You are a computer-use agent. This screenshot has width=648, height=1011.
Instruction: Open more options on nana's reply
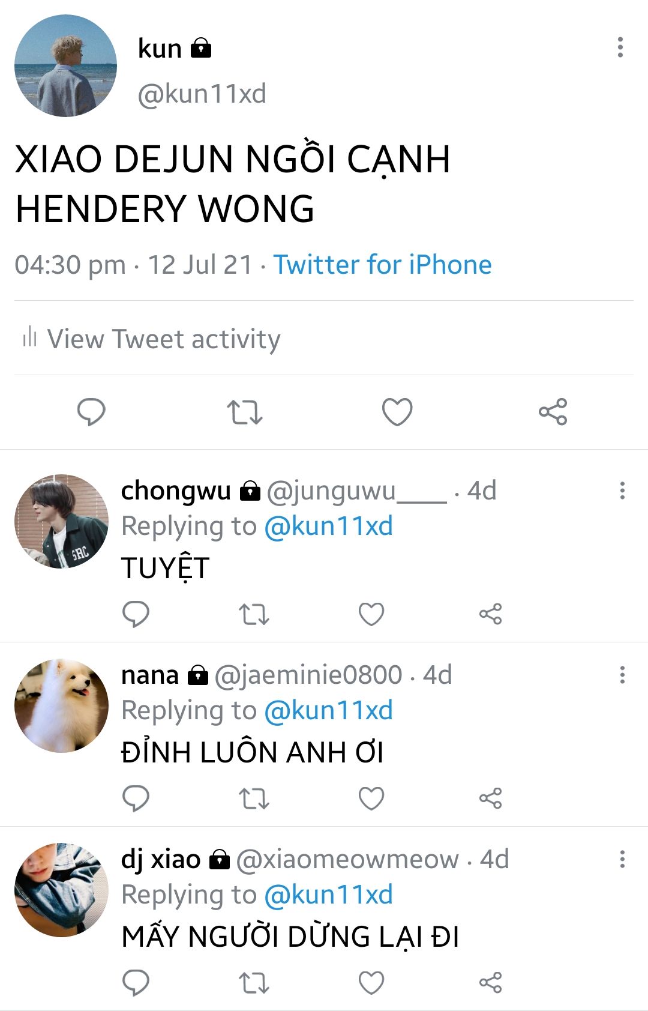click(x=622, y=675)
